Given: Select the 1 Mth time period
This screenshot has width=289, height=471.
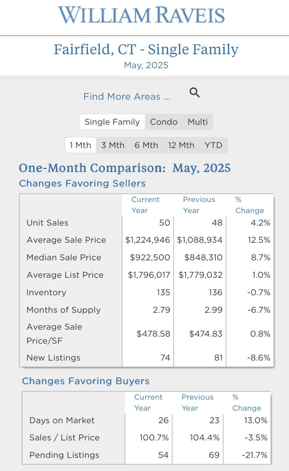Looking at the screenshot, I should coord(80,145).
